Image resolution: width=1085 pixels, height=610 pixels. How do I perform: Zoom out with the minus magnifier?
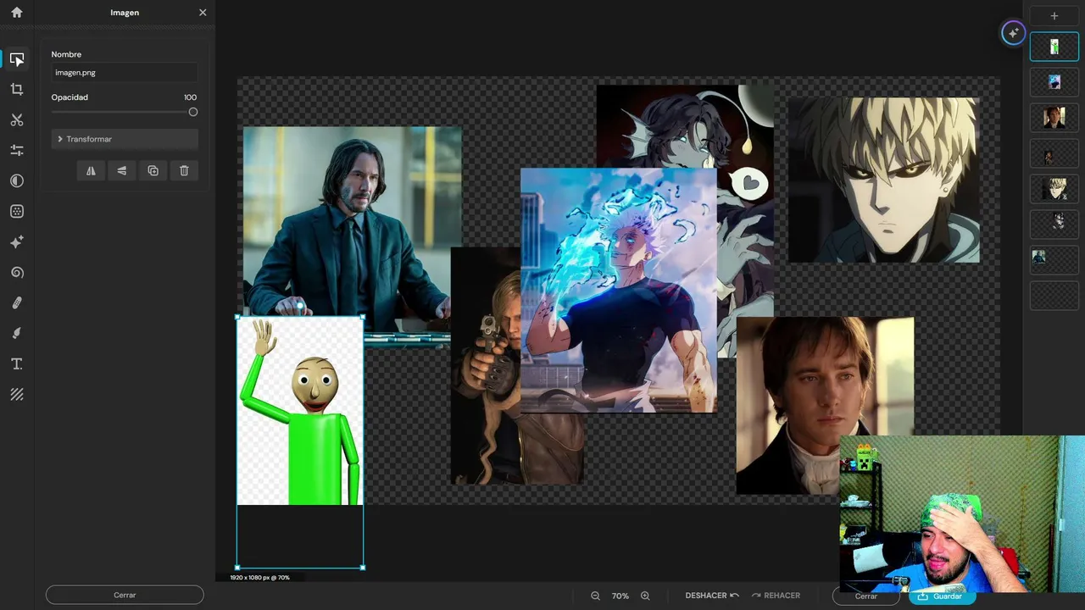596,596
